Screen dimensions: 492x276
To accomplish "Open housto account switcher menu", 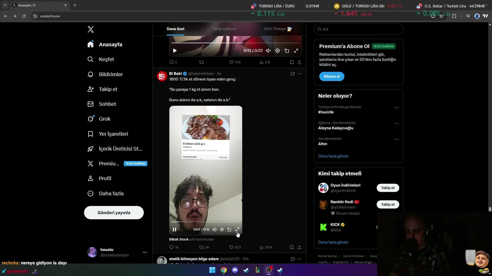I will point(117,252).
